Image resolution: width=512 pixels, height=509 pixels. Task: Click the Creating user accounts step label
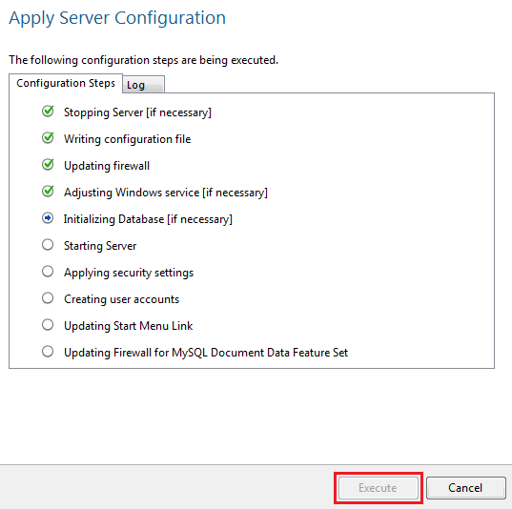[121, 299]
